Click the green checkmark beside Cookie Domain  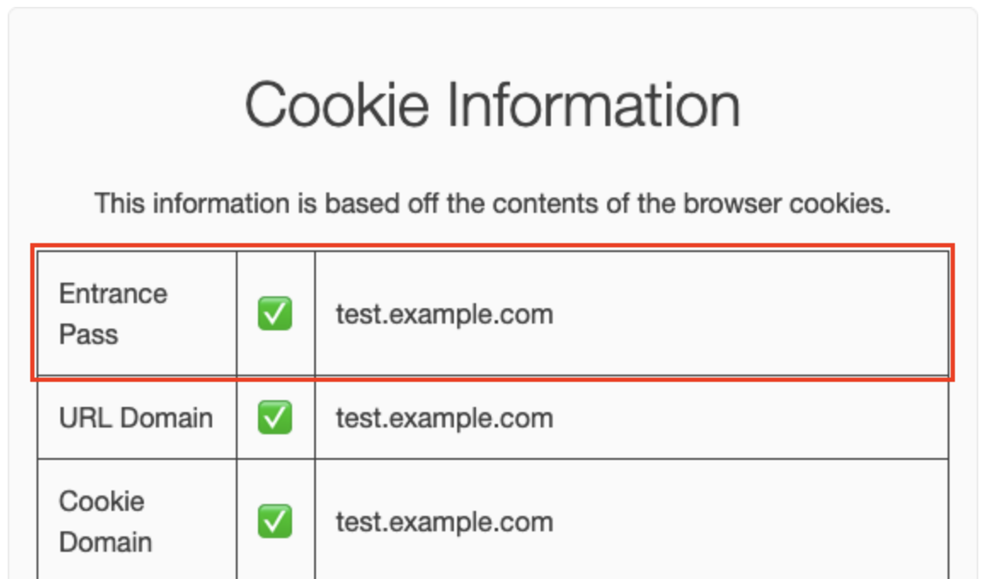click(275, 520)
